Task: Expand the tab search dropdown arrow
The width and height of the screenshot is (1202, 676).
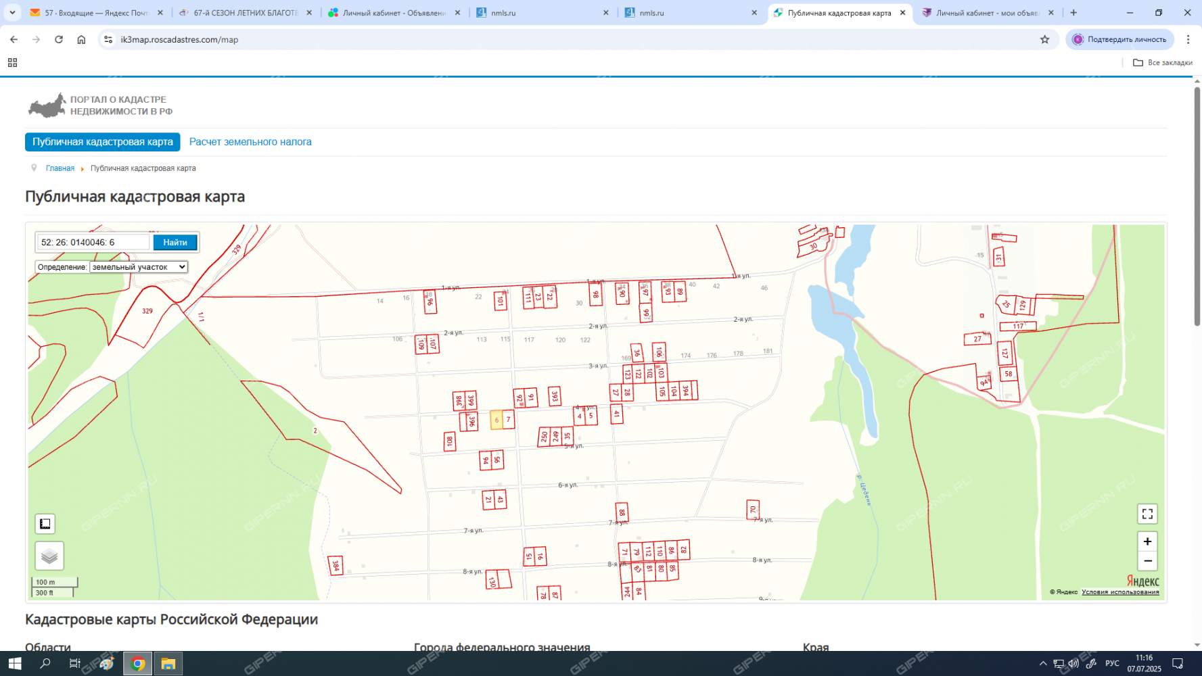Action: (x=12, y=13)
